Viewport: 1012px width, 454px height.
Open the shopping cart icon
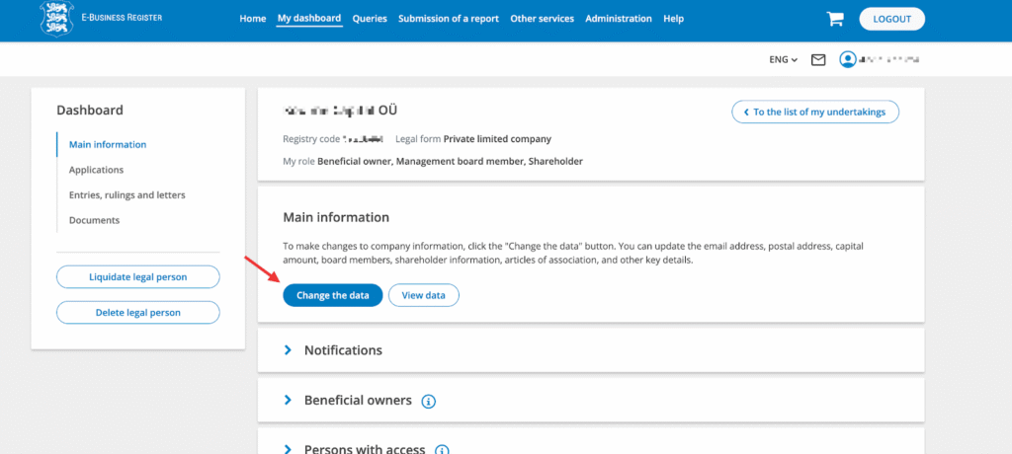[835, 19]
